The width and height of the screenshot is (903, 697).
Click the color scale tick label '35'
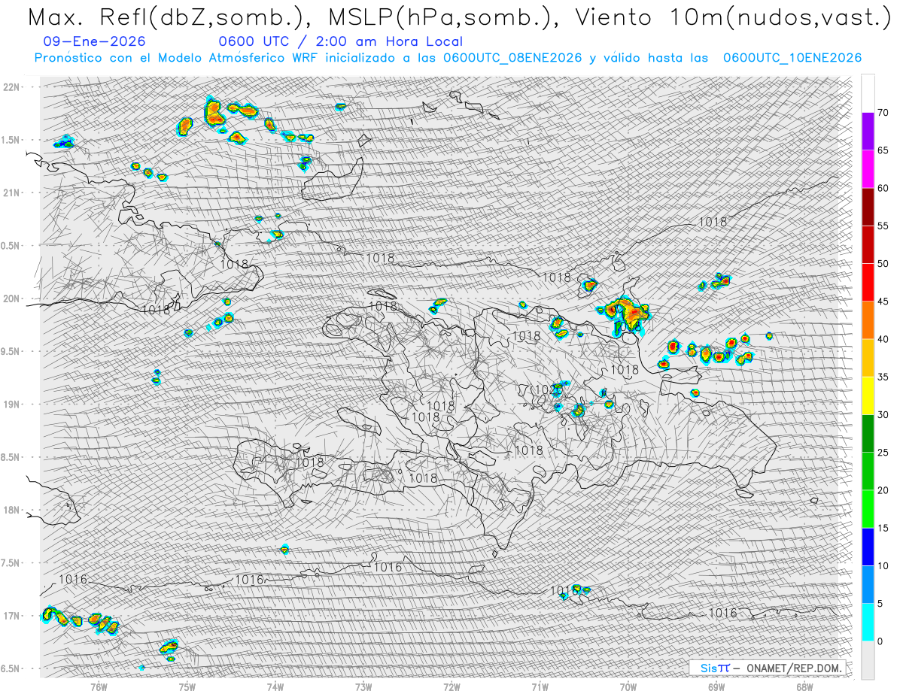click(x=883, y=377)
